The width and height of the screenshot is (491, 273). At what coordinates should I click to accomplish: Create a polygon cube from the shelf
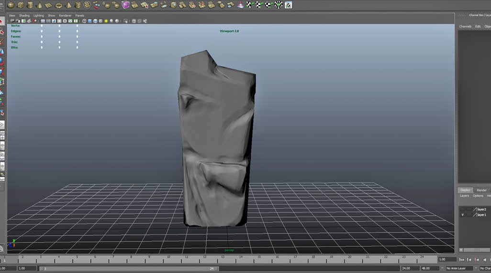(21, 5)
